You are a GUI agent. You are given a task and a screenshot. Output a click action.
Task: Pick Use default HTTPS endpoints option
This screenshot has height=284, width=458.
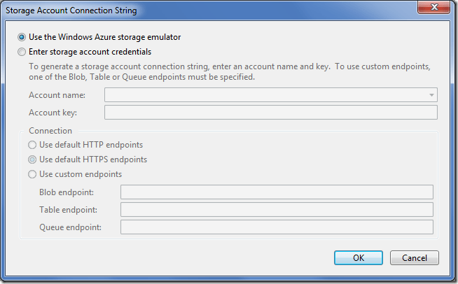pyautogui.click(x=32, y=159)
